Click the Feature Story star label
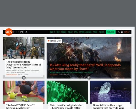 54,41
